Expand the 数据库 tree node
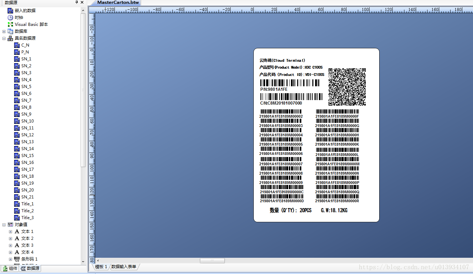473x274 pixels. pyautogui.click(x=4, y=31)
